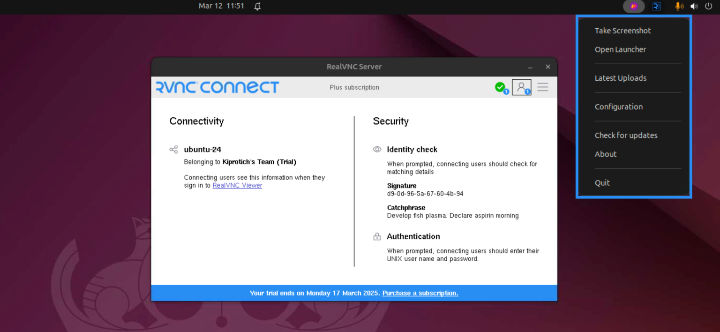Image resolution: width=720 pixels, height=332 pixels.
Task: Open the clock showing Mar 12 11:51
Action: [221, 6]
